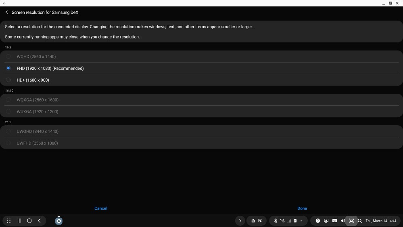
Task: Open the Settings app in taskbar
Action: [x=58, y=221]
